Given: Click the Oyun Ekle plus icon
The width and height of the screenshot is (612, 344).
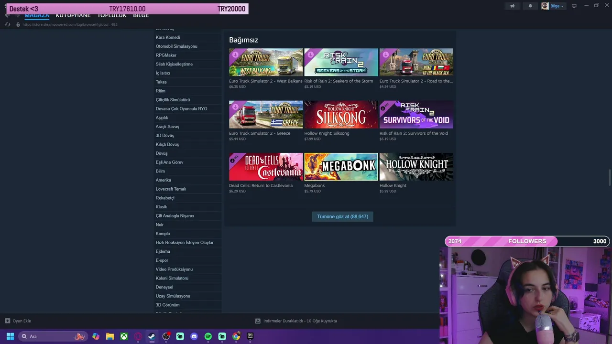Looking at the screenshot, I should (7, 321).
